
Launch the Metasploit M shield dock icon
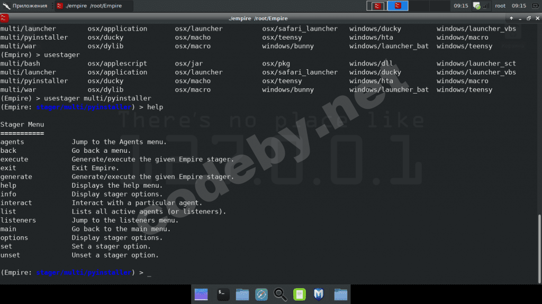click(318, 294)
